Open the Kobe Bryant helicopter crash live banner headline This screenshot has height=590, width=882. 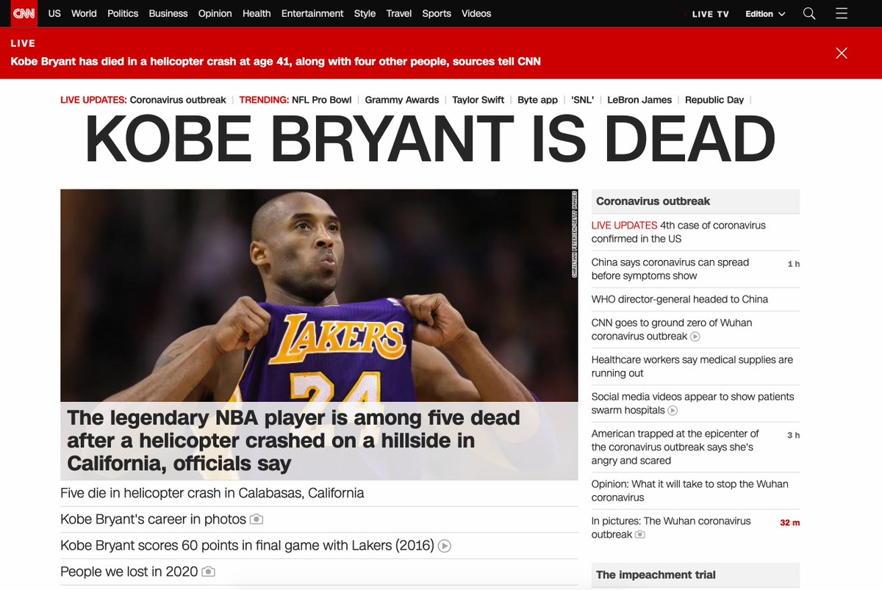[x=276, y=62]
